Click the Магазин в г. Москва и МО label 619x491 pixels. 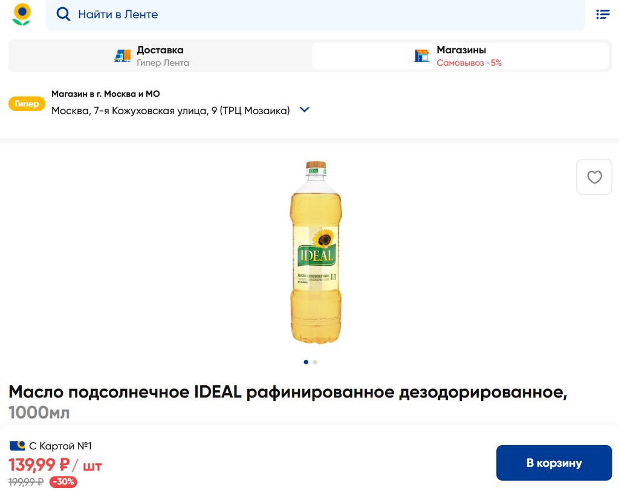[x=105, y=94]
